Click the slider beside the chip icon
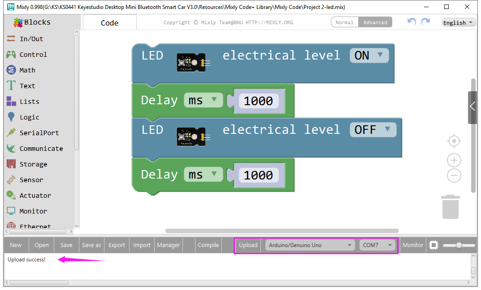 click(459, 245)
